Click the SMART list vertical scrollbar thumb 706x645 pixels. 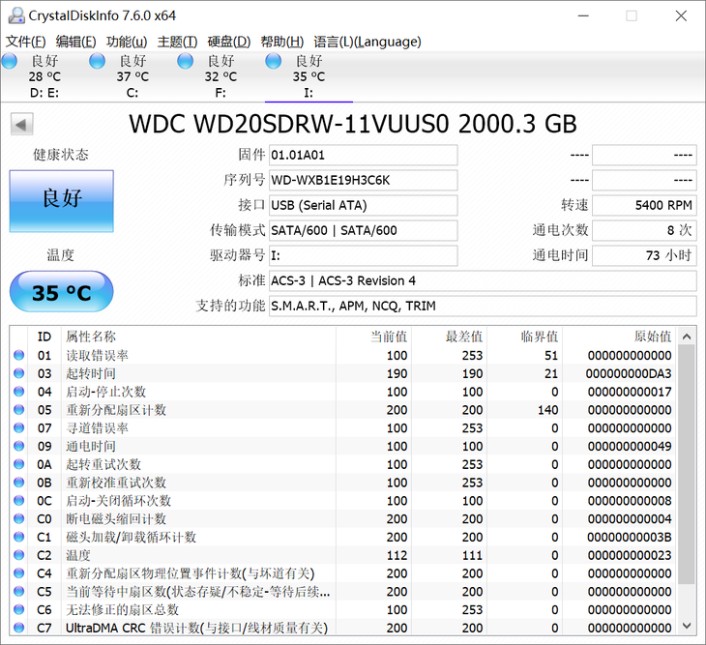click(x=687, y=464)
